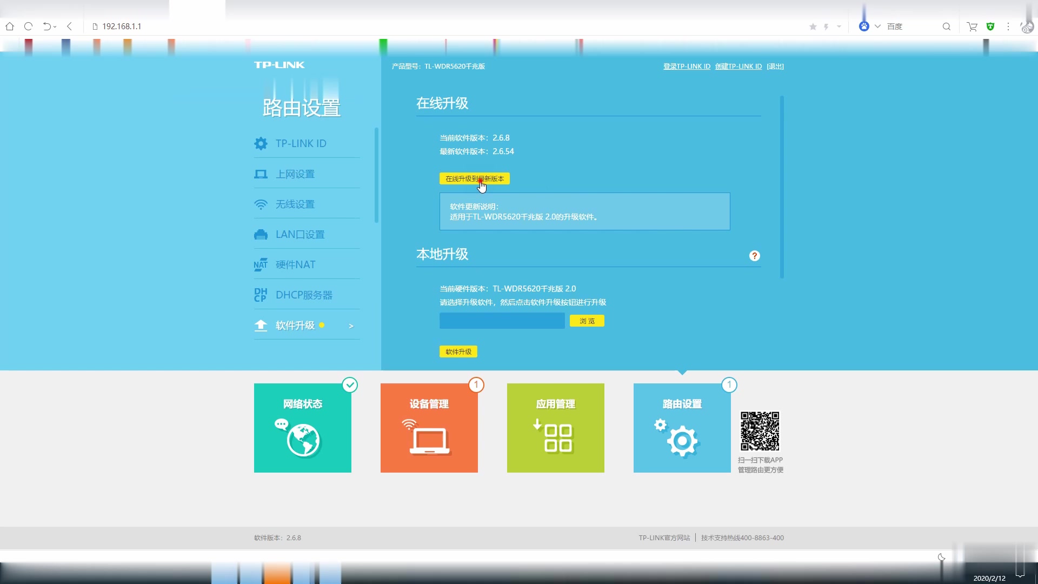Open the 硬件NAT menu item

pyautogui.click(x=307, y=264)
